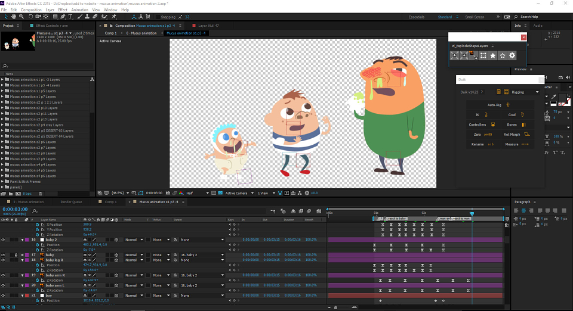Open Parent dropdown for baby arm R
The image size is (573, 311).
coord(202,275)
